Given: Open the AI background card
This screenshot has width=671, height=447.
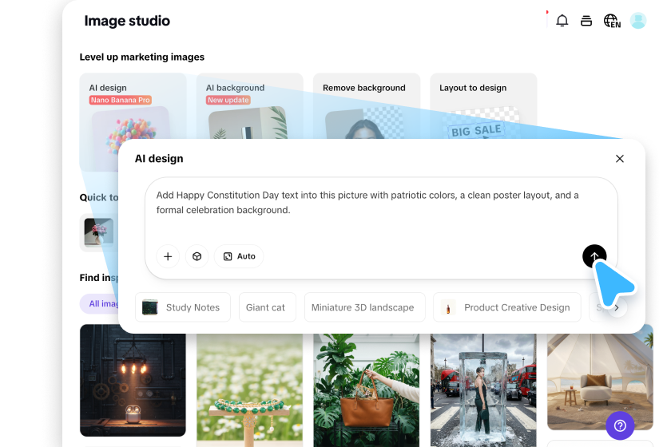Looking at the screenshot, I should (250, 106).
